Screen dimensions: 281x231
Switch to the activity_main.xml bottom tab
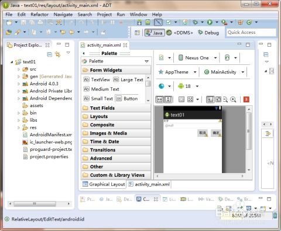coord(149,184)
